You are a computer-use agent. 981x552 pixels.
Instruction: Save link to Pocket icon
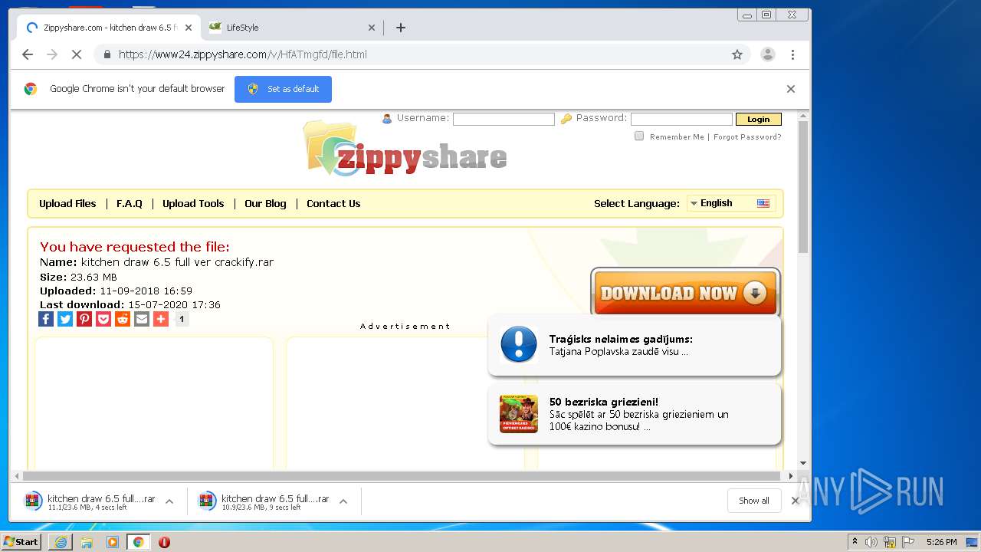coord(103,319)
